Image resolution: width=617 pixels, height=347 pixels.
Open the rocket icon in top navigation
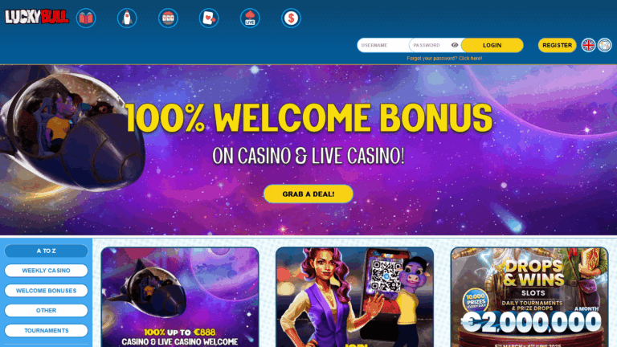(127, 18)
